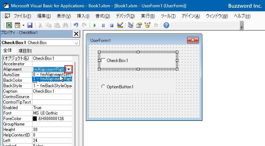Open the 実行(R) menu
The height and width of the screenshot is (146, 265).
coord(148,16)
